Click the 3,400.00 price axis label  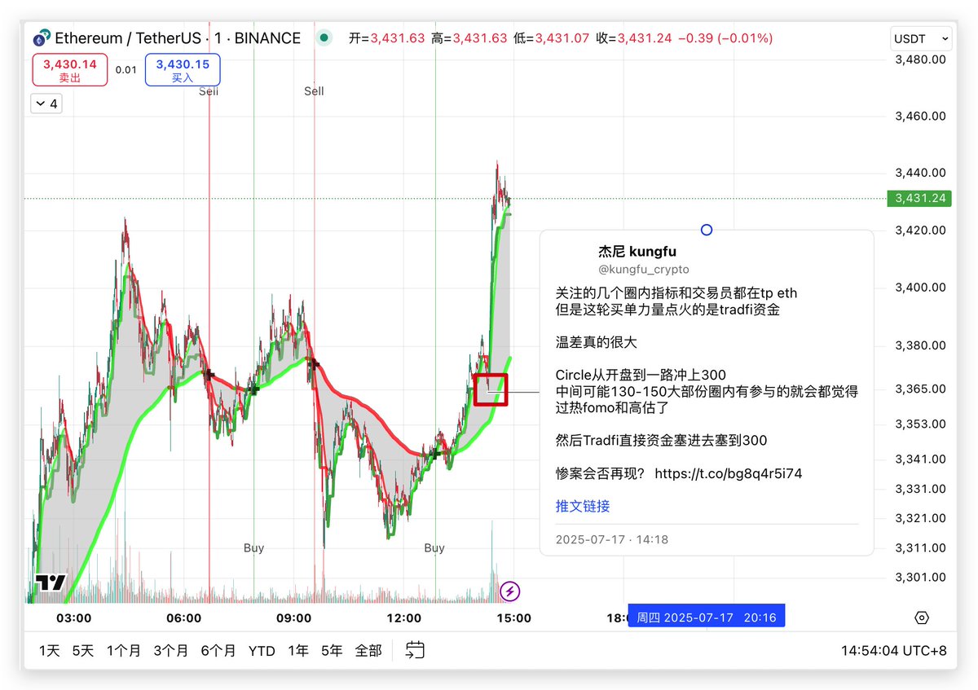pyautogui.click(x=919, y=288)
